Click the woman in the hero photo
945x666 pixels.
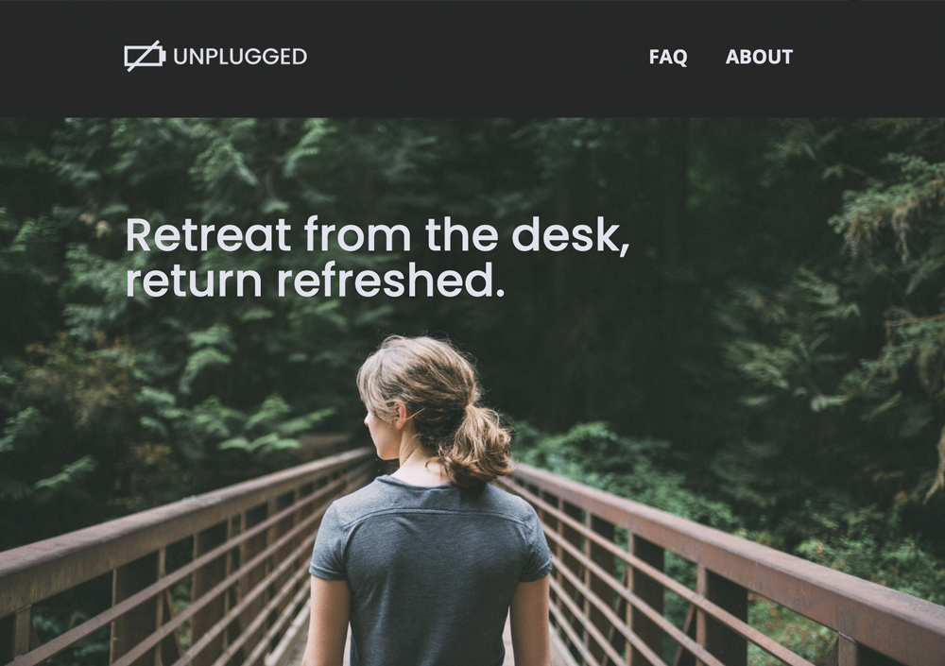tap(427, 501)
